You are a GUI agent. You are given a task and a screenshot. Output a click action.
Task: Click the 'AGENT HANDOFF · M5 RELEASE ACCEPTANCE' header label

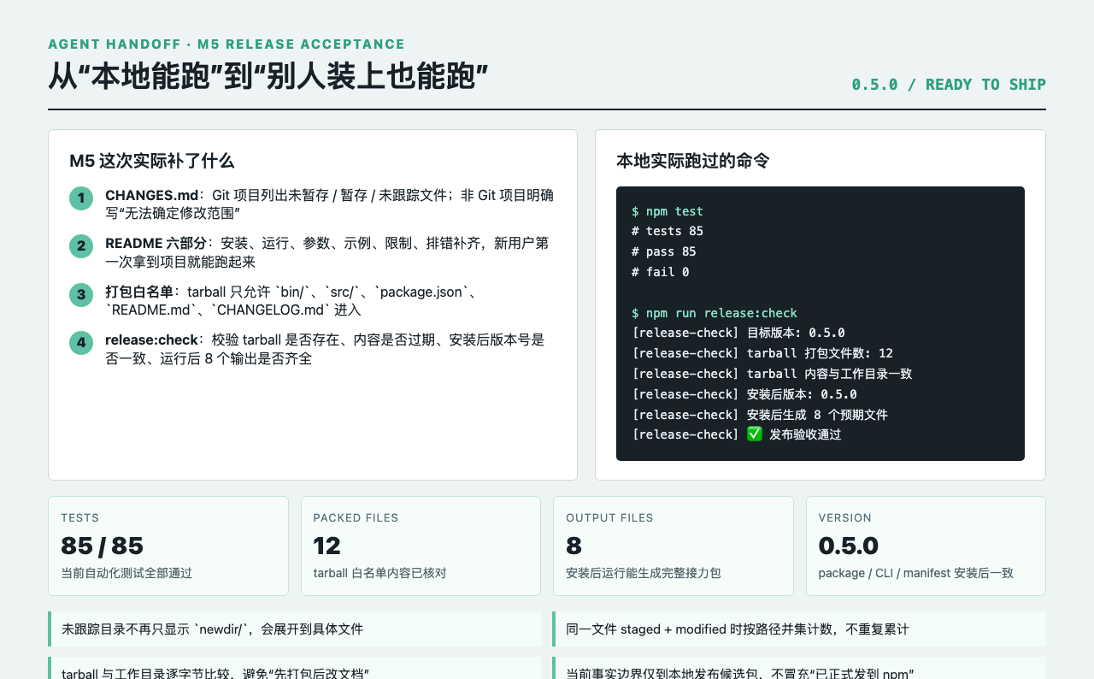(x=226, y=44)
